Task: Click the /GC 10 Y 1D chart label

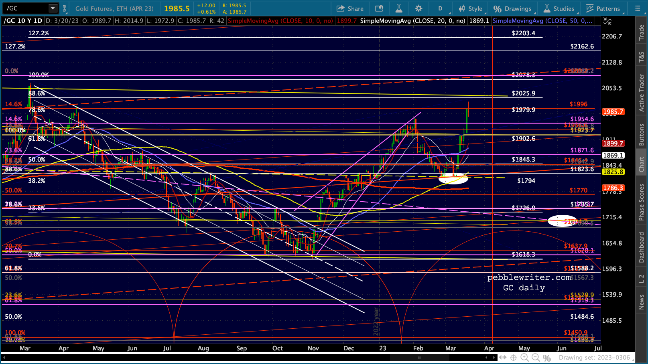Action: point(23,21)
